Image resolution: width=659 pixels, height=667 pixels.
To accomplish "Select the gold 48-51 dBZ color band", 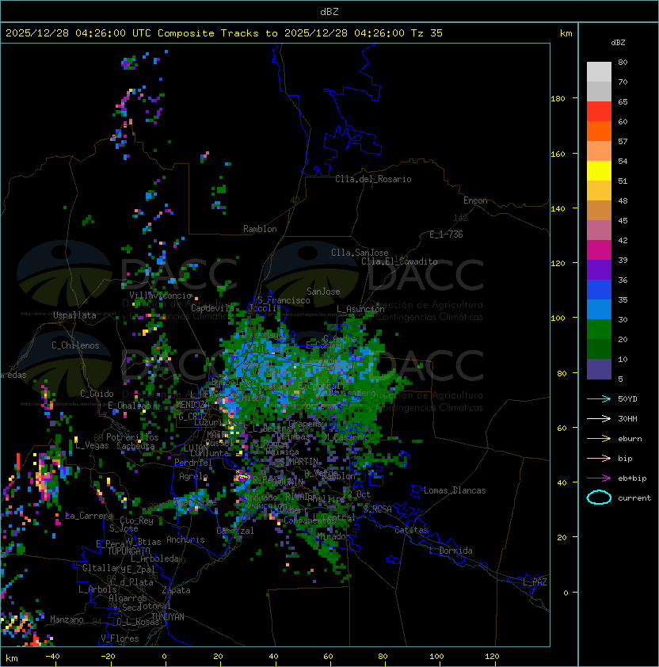I will point(599,191).
